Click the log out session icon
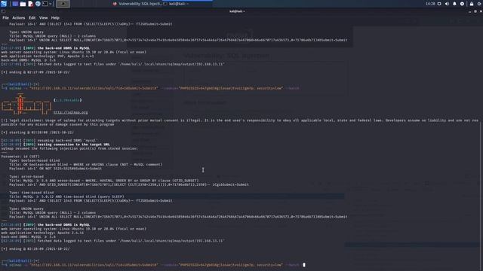Viewport: 483px width, 271px height. (x=480, y=4)
